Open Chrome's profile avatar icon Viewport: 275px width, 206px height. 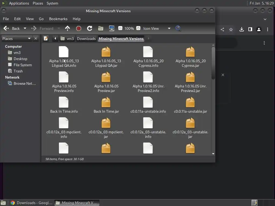pos(259,30)
